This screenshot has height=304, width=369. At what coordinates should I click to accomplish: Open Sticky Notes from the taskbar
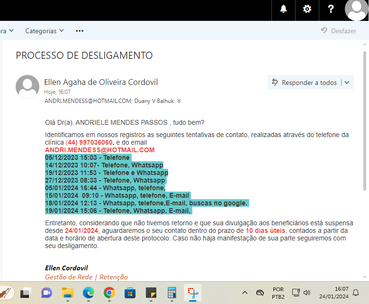(151, 293)
